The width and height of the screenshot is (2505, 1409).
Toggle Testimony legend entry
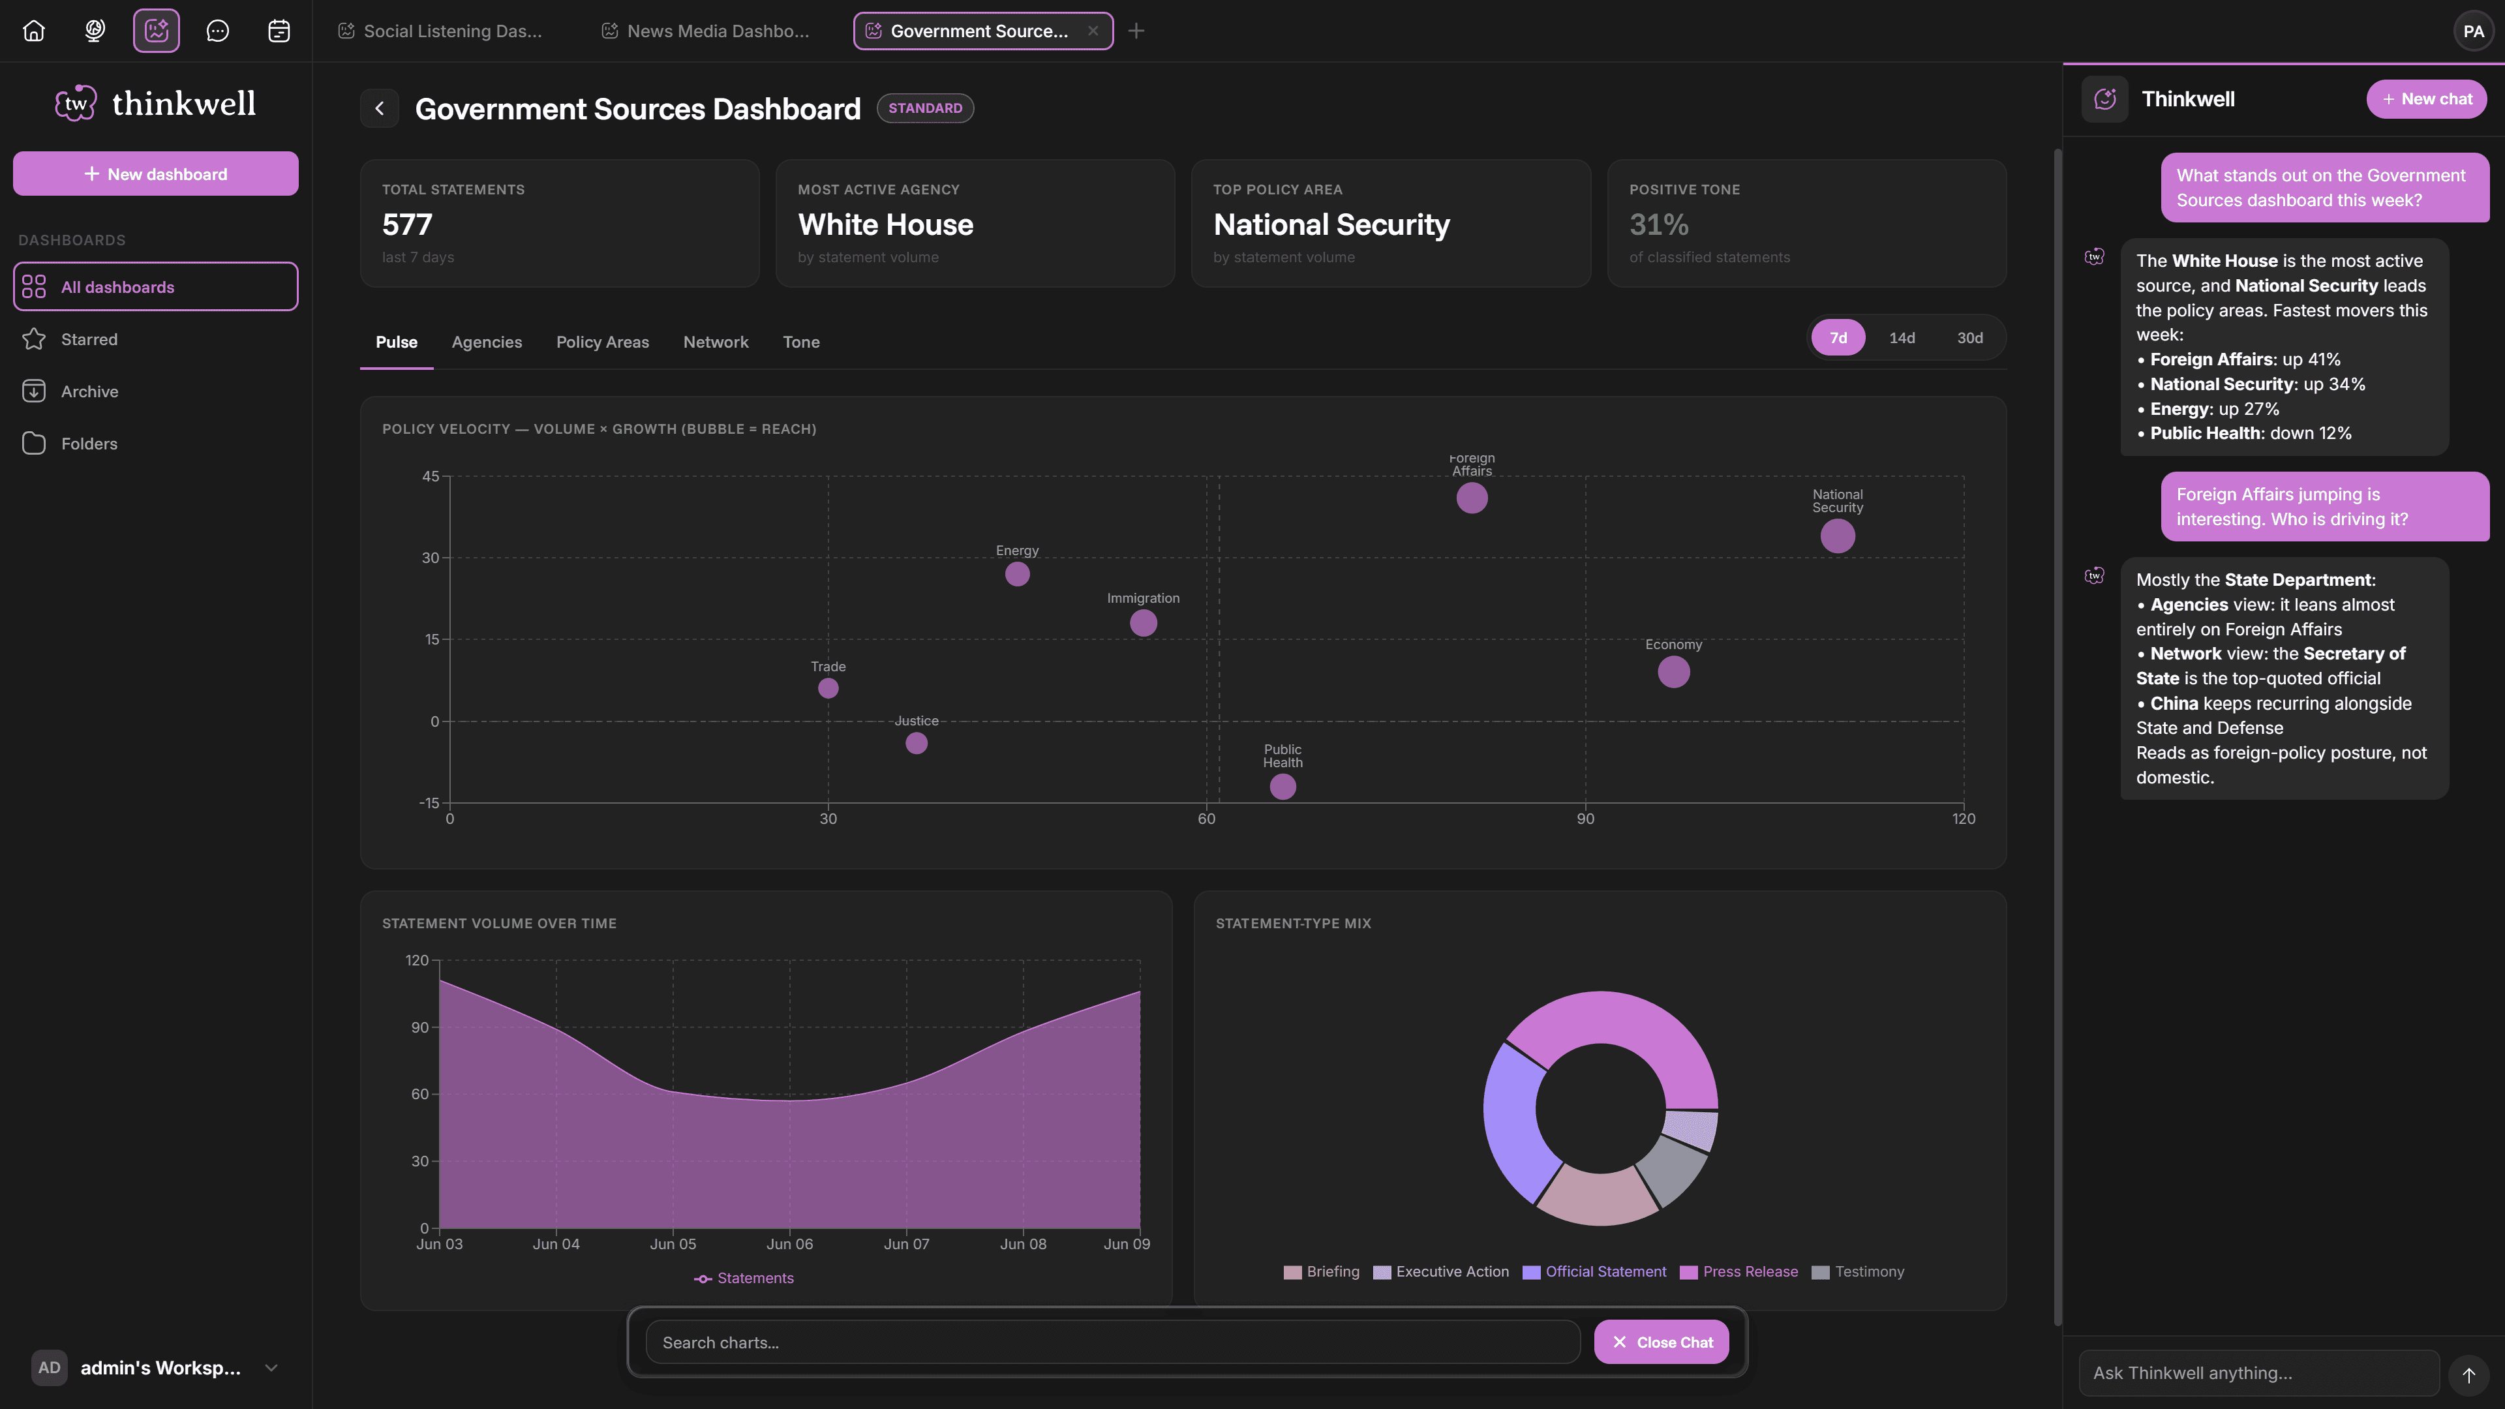(x=1859, y=1272)
